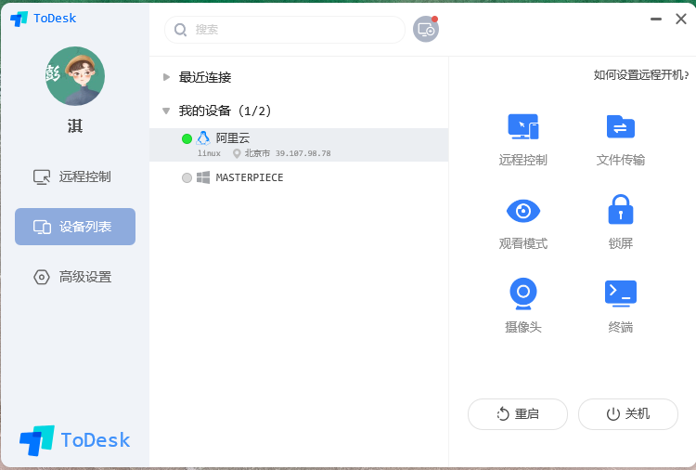Close the ToDesk window
The width and height of the screenshot is (696, 470).
tap(681, 20)
